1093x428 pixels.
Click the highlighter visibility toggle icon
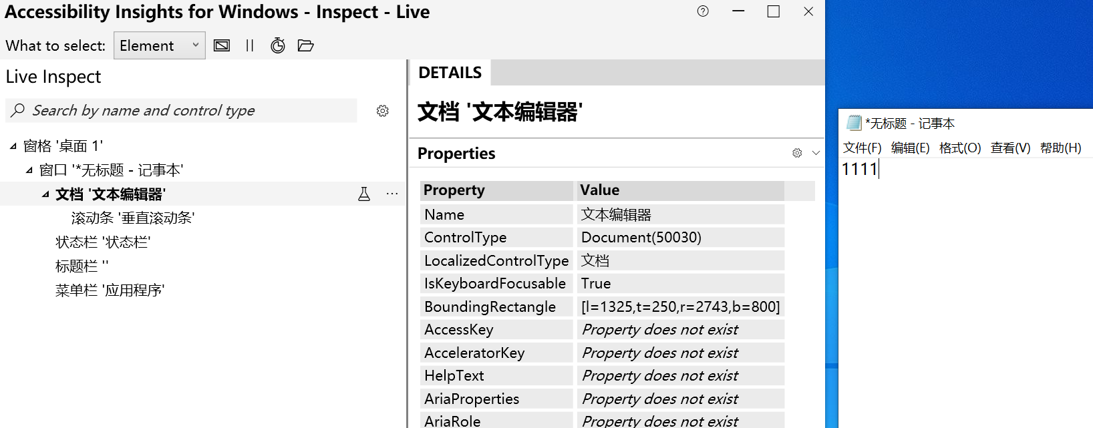coord(222,45)
